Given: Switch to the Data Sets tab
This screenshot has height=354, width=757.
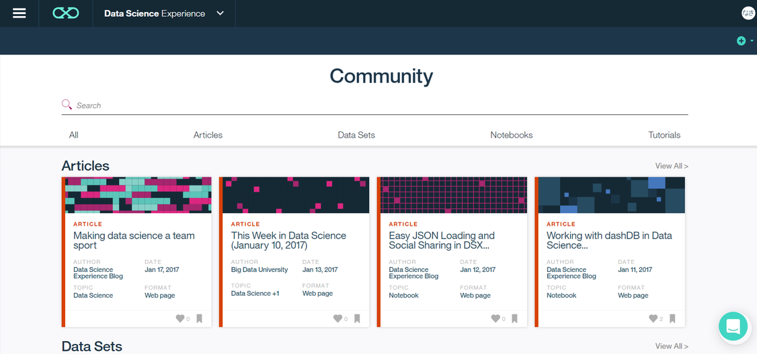Looking at the screenshot, I should coord(356,135).
